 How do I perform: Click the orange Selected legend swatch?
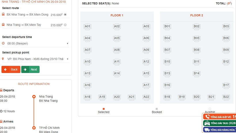coord(104,109)
